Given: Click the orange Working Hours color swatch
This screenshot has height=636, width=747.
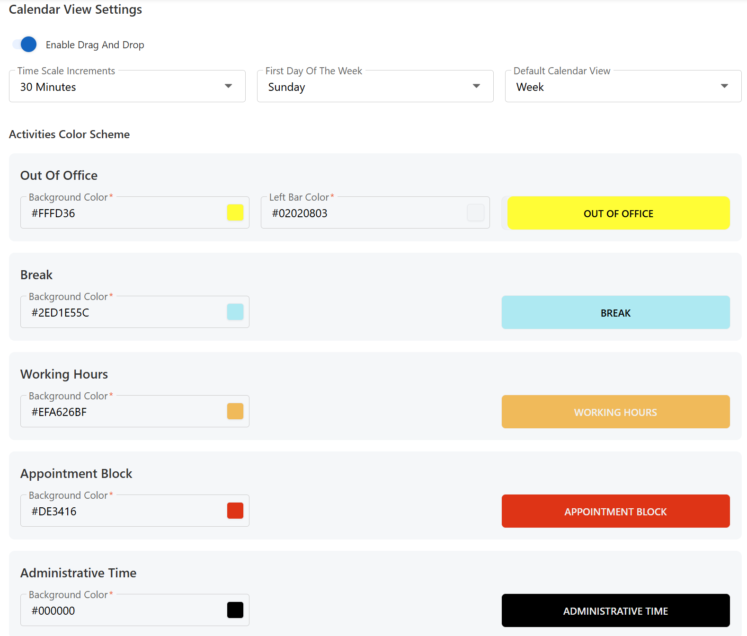Looking at the screenshot, I should (x=235, y=411).
